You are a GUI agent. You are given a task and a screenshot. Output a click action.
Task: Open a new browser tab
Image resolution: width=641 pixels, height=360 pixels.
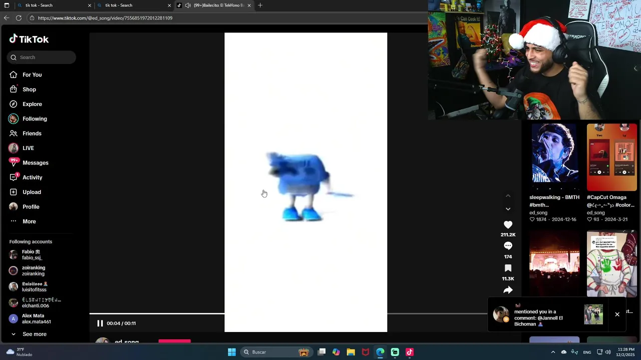click(x=260, y=5)
